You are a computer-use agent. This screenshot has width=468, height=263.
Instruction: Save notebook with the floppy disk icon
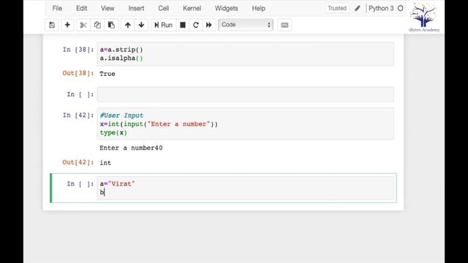click(x=52, y=25)
